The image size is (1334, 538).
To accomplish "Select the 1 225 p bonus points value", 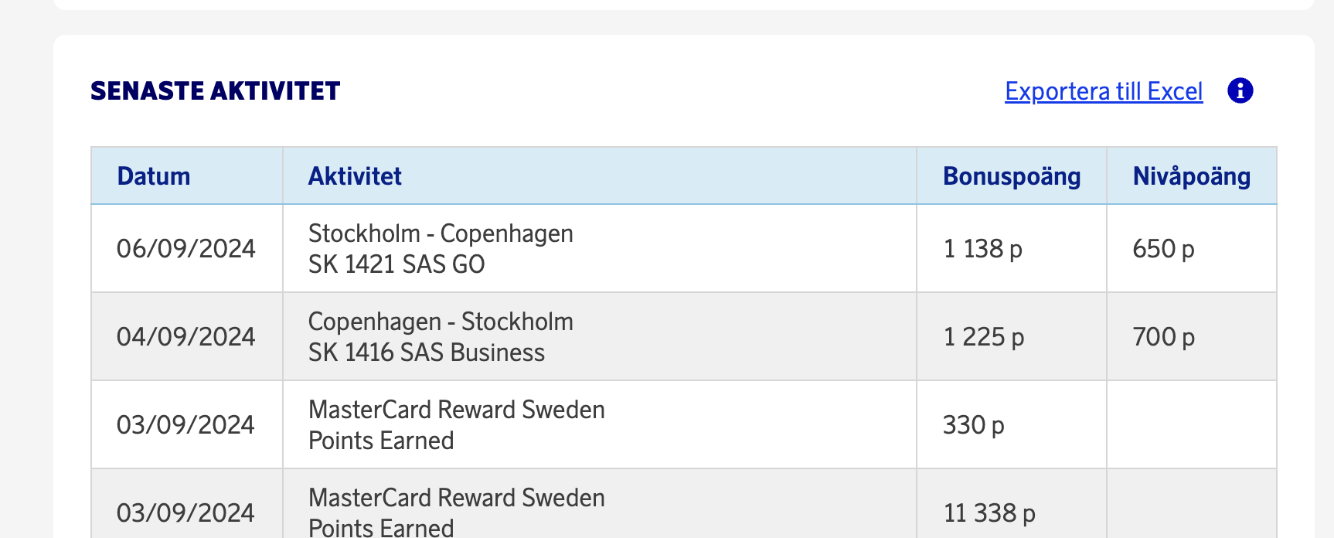I will (983, 337).
